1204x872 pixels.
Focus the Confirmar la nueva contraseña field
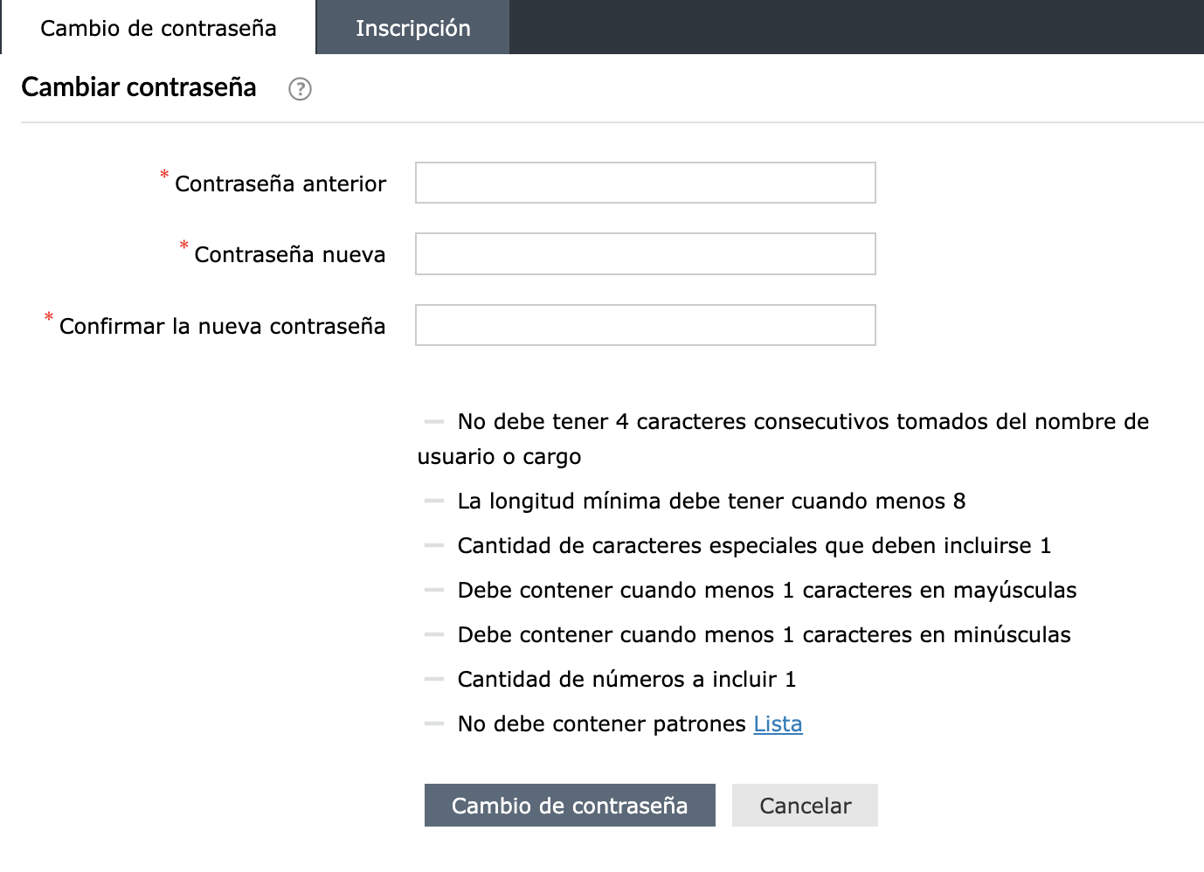click(645, 325)
